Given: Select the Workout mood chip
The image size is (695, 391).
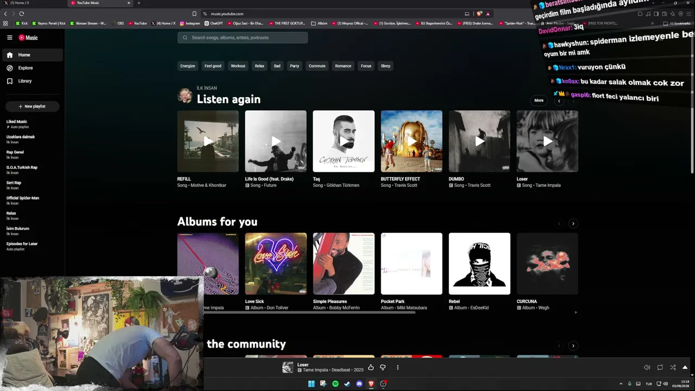Looking at the screenshot, I should [x=238, y=66].
